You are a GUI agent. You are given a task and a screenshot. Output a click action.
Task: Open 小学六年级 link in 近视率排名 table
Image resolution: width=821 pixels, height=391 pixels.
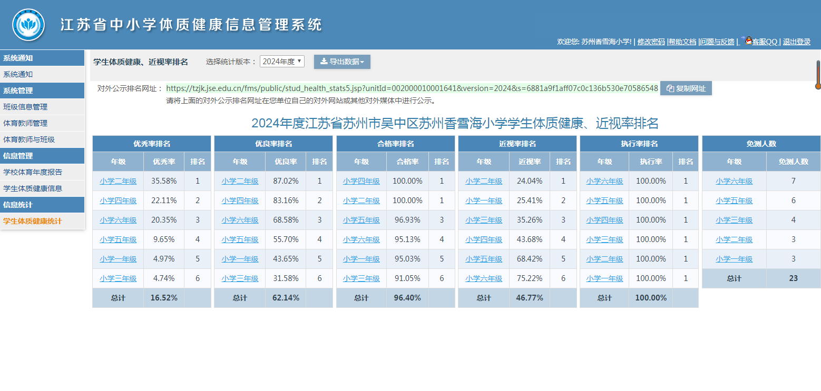(x=484, y=278)
